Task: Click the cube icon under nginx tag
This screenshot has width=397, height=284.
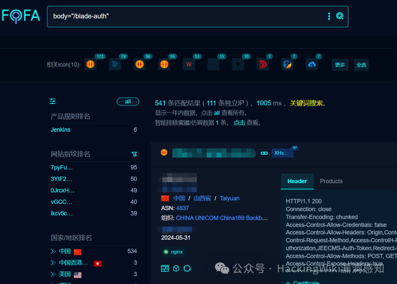Action: pos(176,268)
